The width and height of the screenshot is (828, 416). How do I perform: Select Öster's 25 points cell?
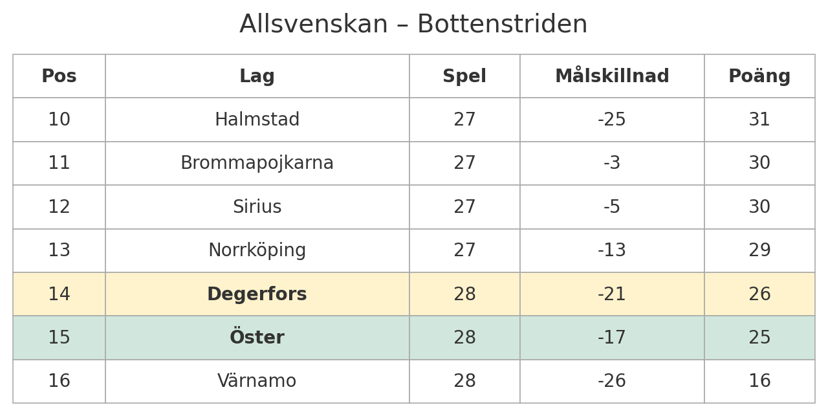pyautogui.click(x=759, y=338)
